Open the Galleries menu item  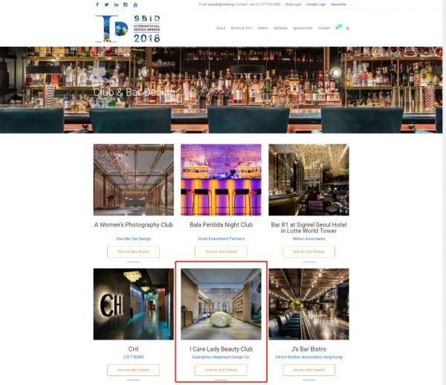click(x=280, y=28)
